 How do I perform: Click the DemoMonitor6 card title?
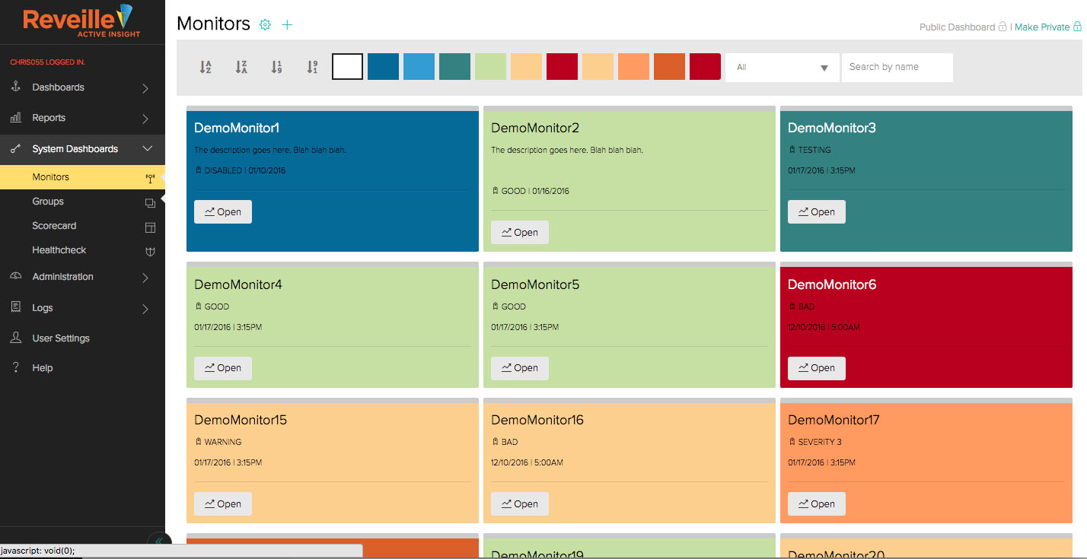pyautogui.click(x=832, y=284)
